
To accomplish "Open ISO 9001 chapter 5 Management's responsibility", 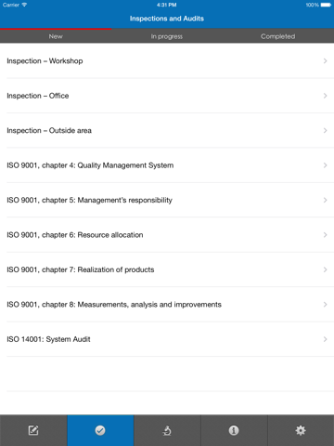I will [167, 200].
